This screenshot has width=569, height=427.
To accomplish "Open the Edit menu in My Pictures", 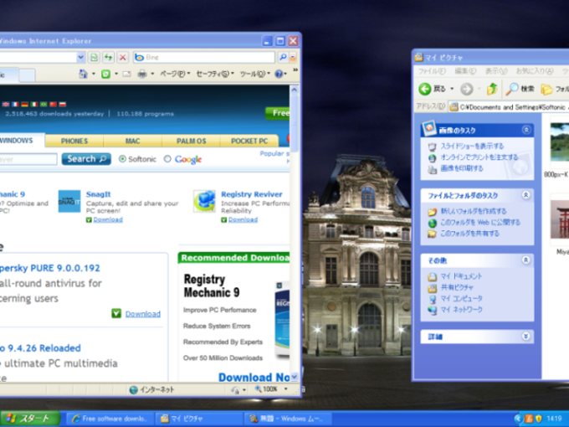I will click(x=465, y=71).
